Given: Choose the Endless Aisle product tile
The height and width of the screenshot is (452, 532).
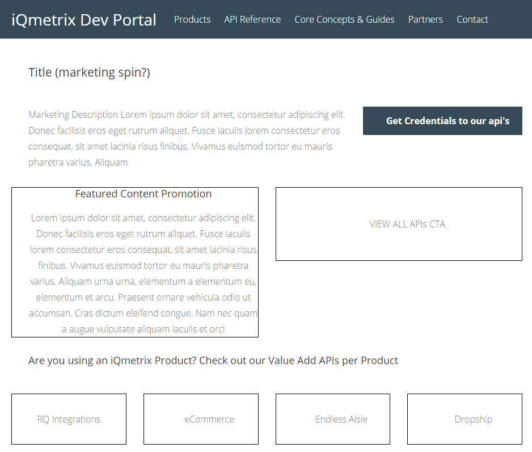Looking at the screenshot, I should tap(333, 419).
